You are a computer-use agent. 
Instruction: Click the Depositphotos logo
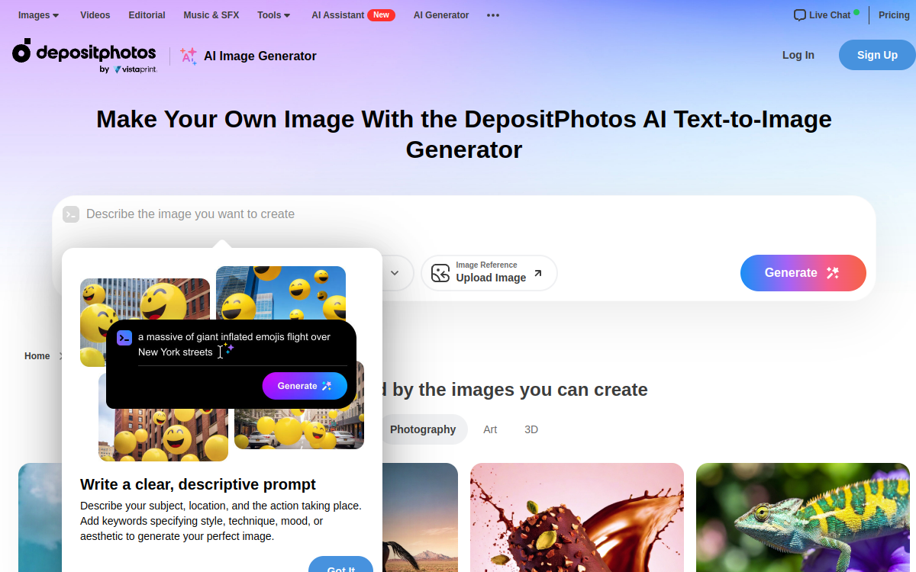[84, 52]
